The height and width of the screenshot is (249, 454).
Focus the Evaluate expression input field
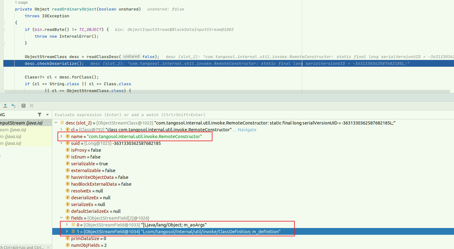click(253, 115)
